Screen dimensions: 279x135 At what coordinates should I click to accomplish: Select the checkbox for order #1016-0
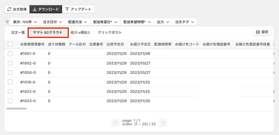click(10, 82)
